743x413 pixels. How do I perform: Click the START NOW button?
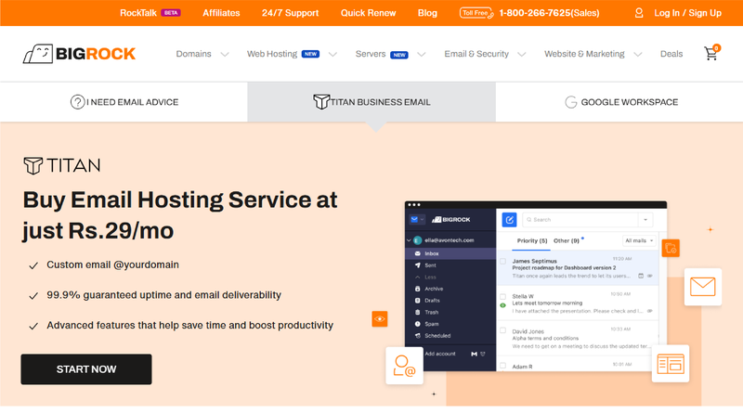point(86,369)
